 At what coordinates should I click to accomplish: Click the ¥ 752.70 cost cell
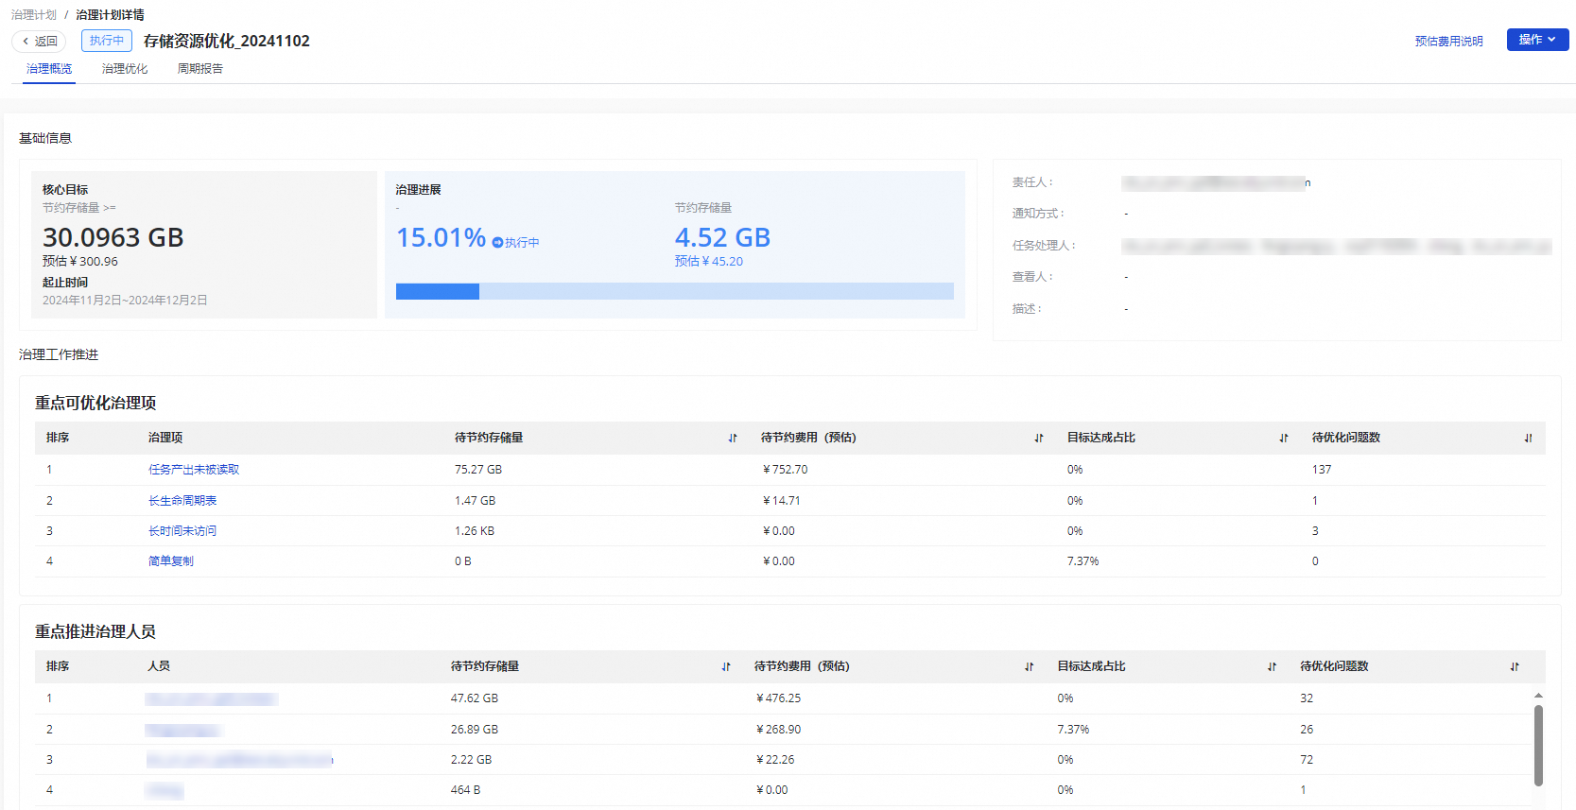point(786,470)
